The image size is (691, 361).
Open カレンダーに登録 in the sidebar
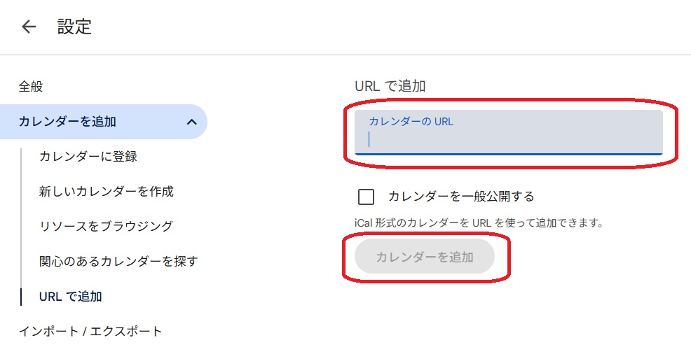point(88,157)
